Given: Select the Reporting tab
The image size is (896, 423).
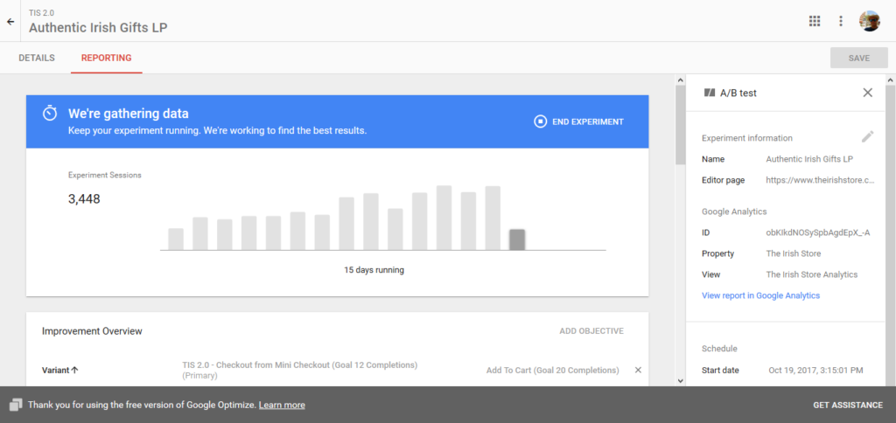Looking at the screenshot, I should tap(106, 58).
